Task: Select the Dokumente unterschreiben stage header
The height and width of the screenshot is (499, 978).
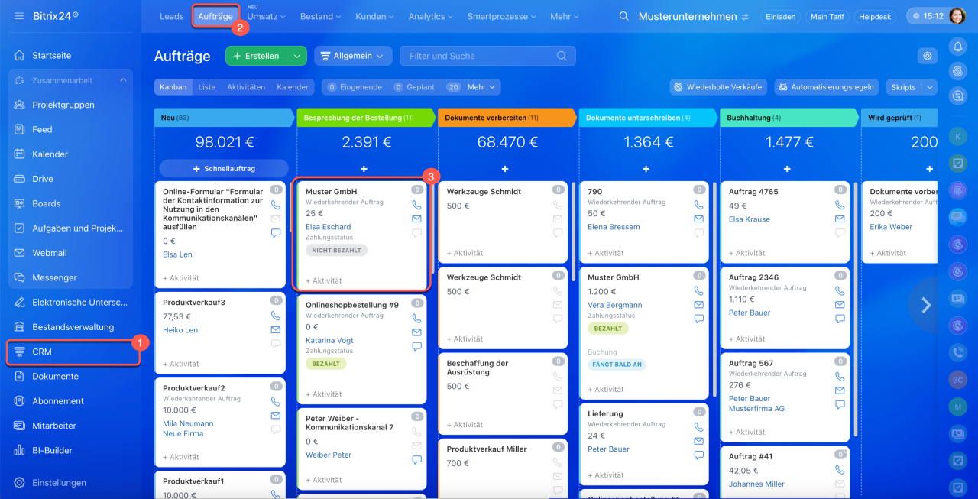Action: pos(648,118)
